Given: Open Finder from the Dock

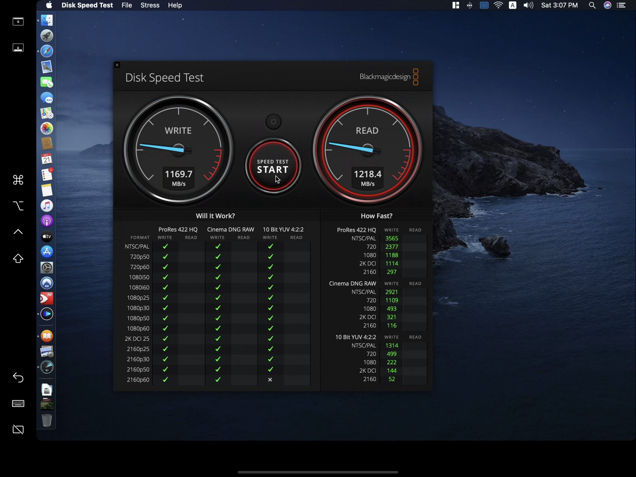Looking at the screenshot, I should (x=47, y=20).
